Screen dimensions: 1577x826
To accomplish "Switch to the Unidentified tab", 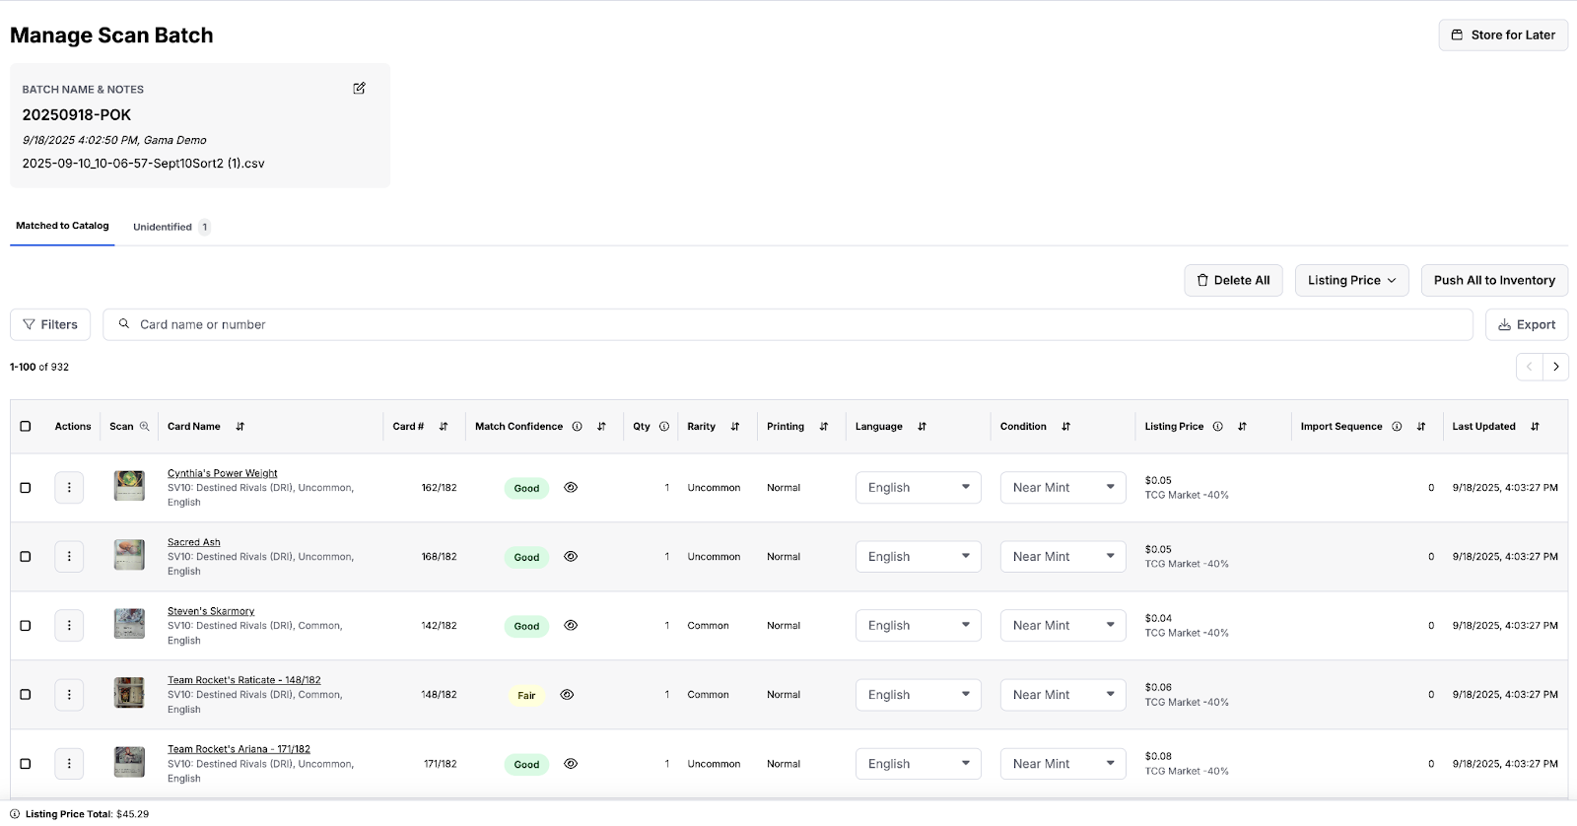I will 163,228.
